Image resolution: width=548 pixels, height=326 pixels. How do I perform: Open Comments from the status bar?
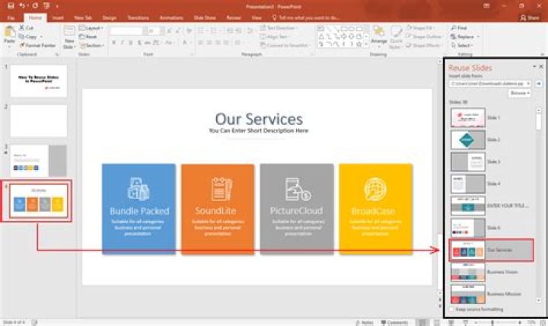point(393,322)
